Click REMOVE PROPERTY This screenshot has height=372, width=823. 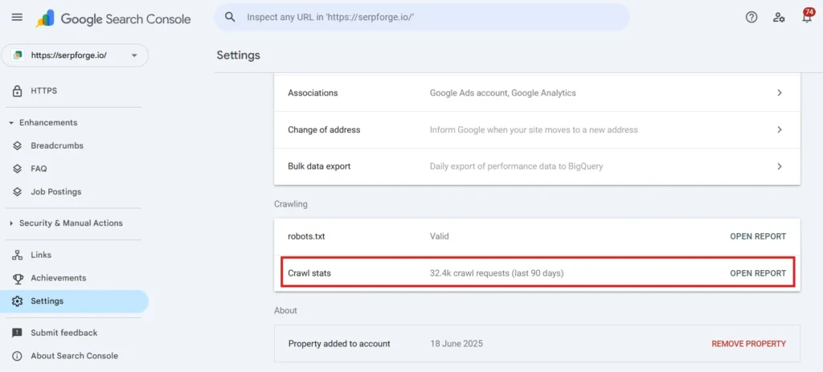748,344
